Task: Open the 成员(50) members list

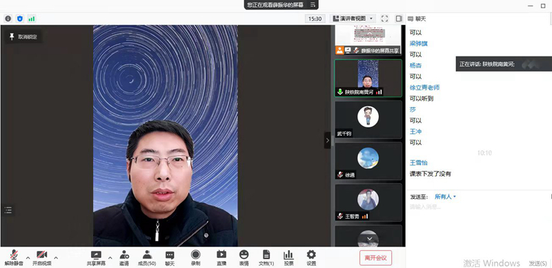Action: pyautogui.click(x=147, y=258)
